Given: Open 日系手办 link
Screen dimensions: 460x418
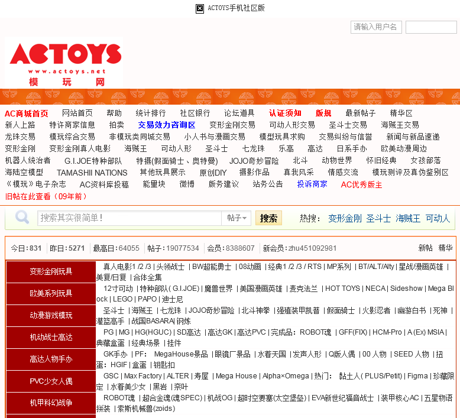Looking at the screenshot, I should (x=352, y=149).
